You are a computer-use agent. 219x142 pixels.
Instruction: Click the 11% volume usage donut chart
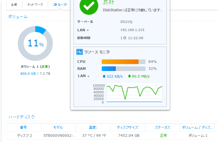(x=35, y=43)
